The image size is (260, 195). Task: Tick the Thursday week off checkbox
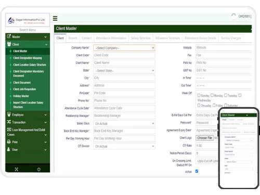(199, 105)
